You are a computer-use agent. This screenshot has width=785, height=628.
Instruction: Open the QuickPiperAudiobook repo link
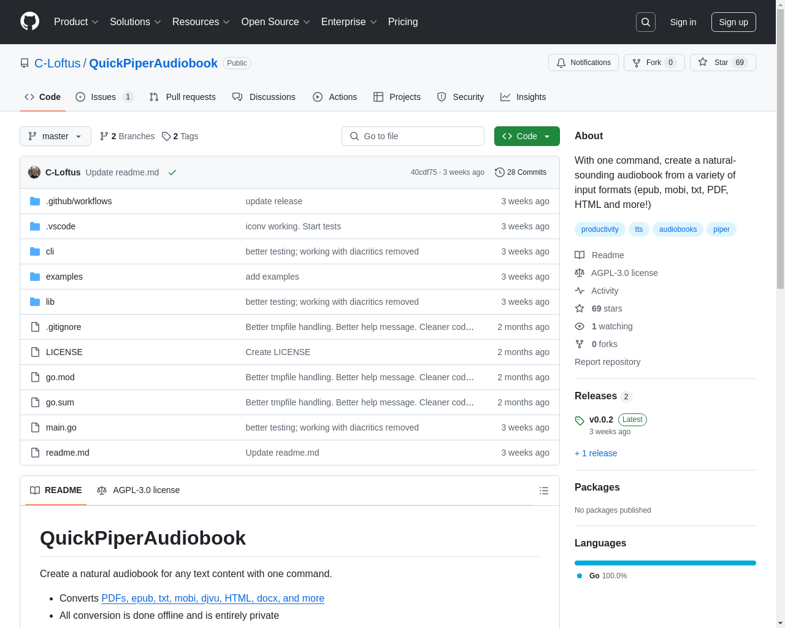[153, 63]
